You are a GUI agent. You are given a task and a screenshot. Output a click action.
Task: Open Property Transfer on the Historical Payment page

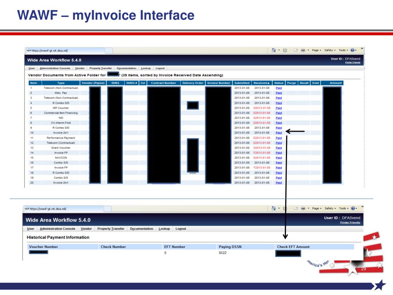111,229
